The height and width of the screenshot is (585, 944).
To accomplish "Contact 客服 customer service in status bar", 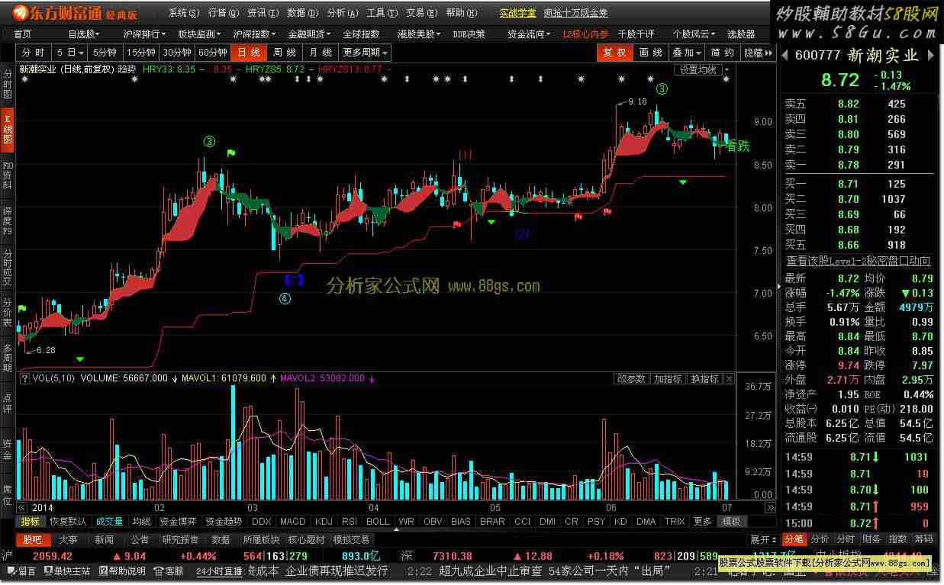I will pyautogui.click(x=169, y=571).
